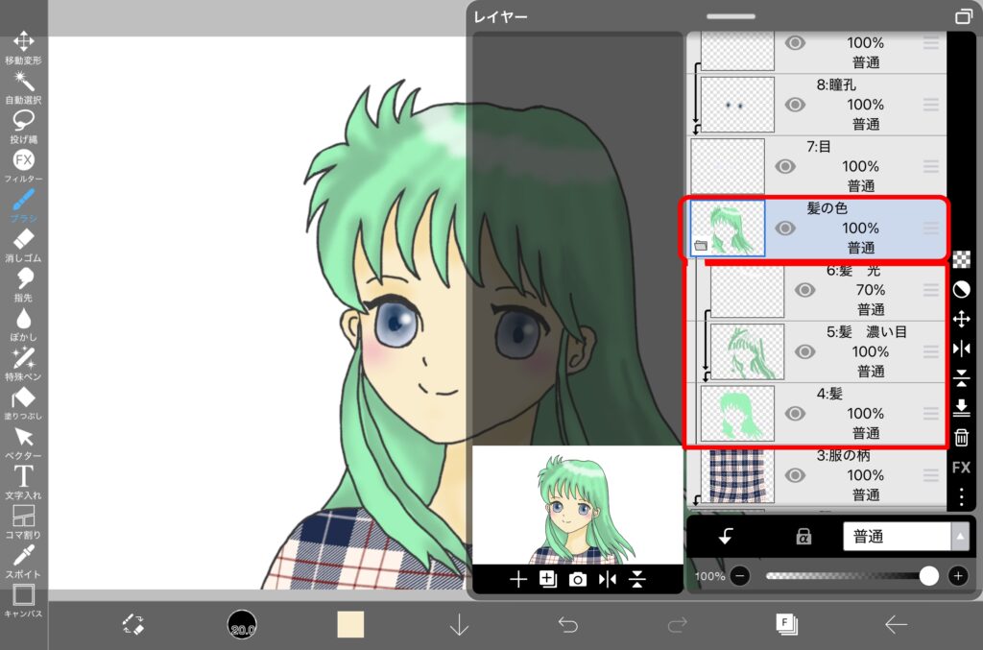The width and height of the screenshot is (983, 650).
Task: Hide the 髪の色 folder layer
Action: tap(785, 229)
